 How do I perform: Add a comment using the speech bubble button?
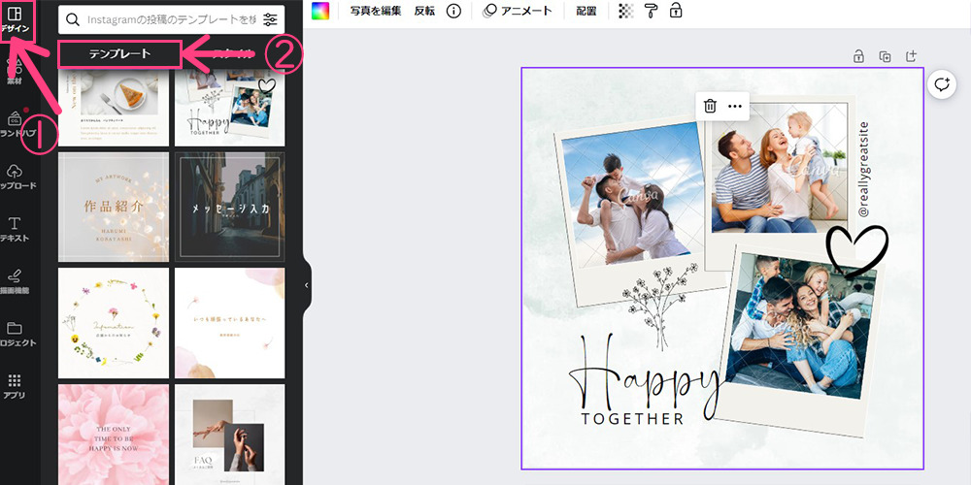click(x=942, y=84)
